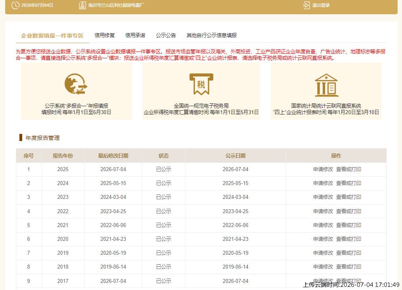Viewport: 402px width, 290px height.
Task: Click publication date 2021-04-23
Action: [x=235, y=239]
